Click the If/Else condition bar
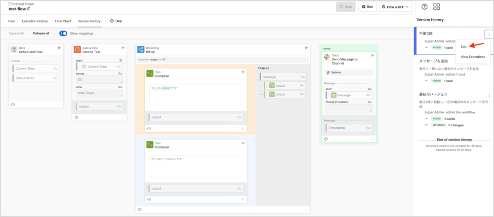Viewport: 494px width, 217px height. click(223, 60)
